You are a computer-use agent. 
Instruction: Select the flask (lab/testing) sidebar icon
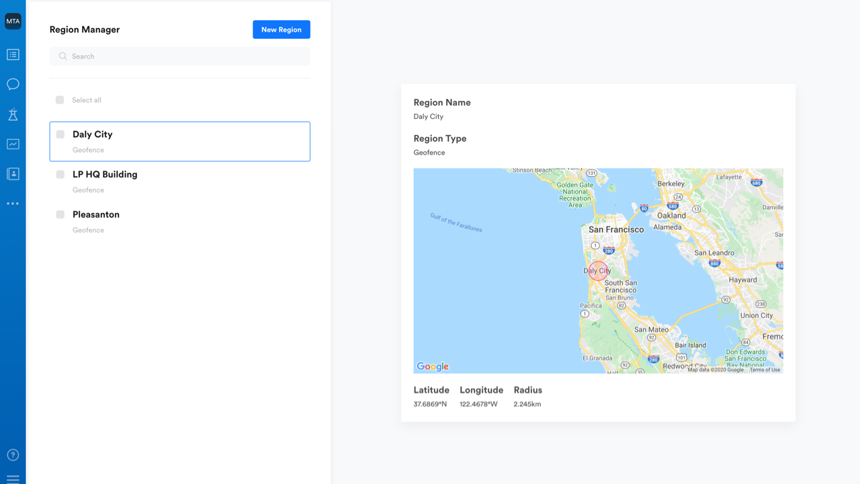coord(13,114)
